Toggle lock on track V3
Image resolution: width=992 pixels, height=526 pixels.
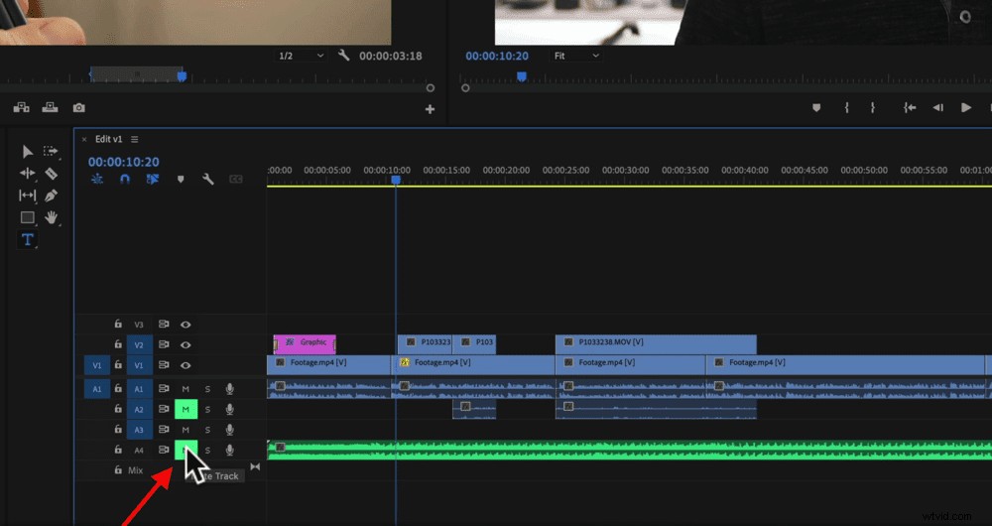click(x=118, y=325)
